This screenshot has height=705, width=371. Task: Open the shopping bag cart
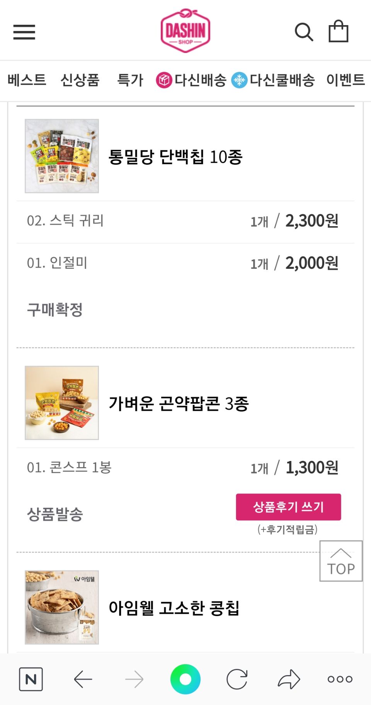point(338,31)
